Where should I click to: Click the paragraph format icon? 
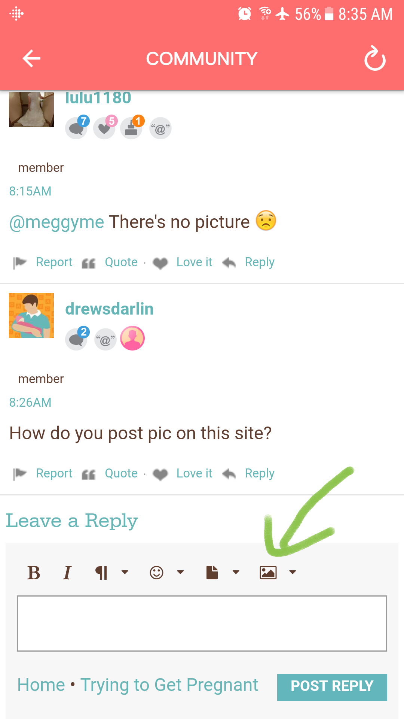tap(101, 573)
